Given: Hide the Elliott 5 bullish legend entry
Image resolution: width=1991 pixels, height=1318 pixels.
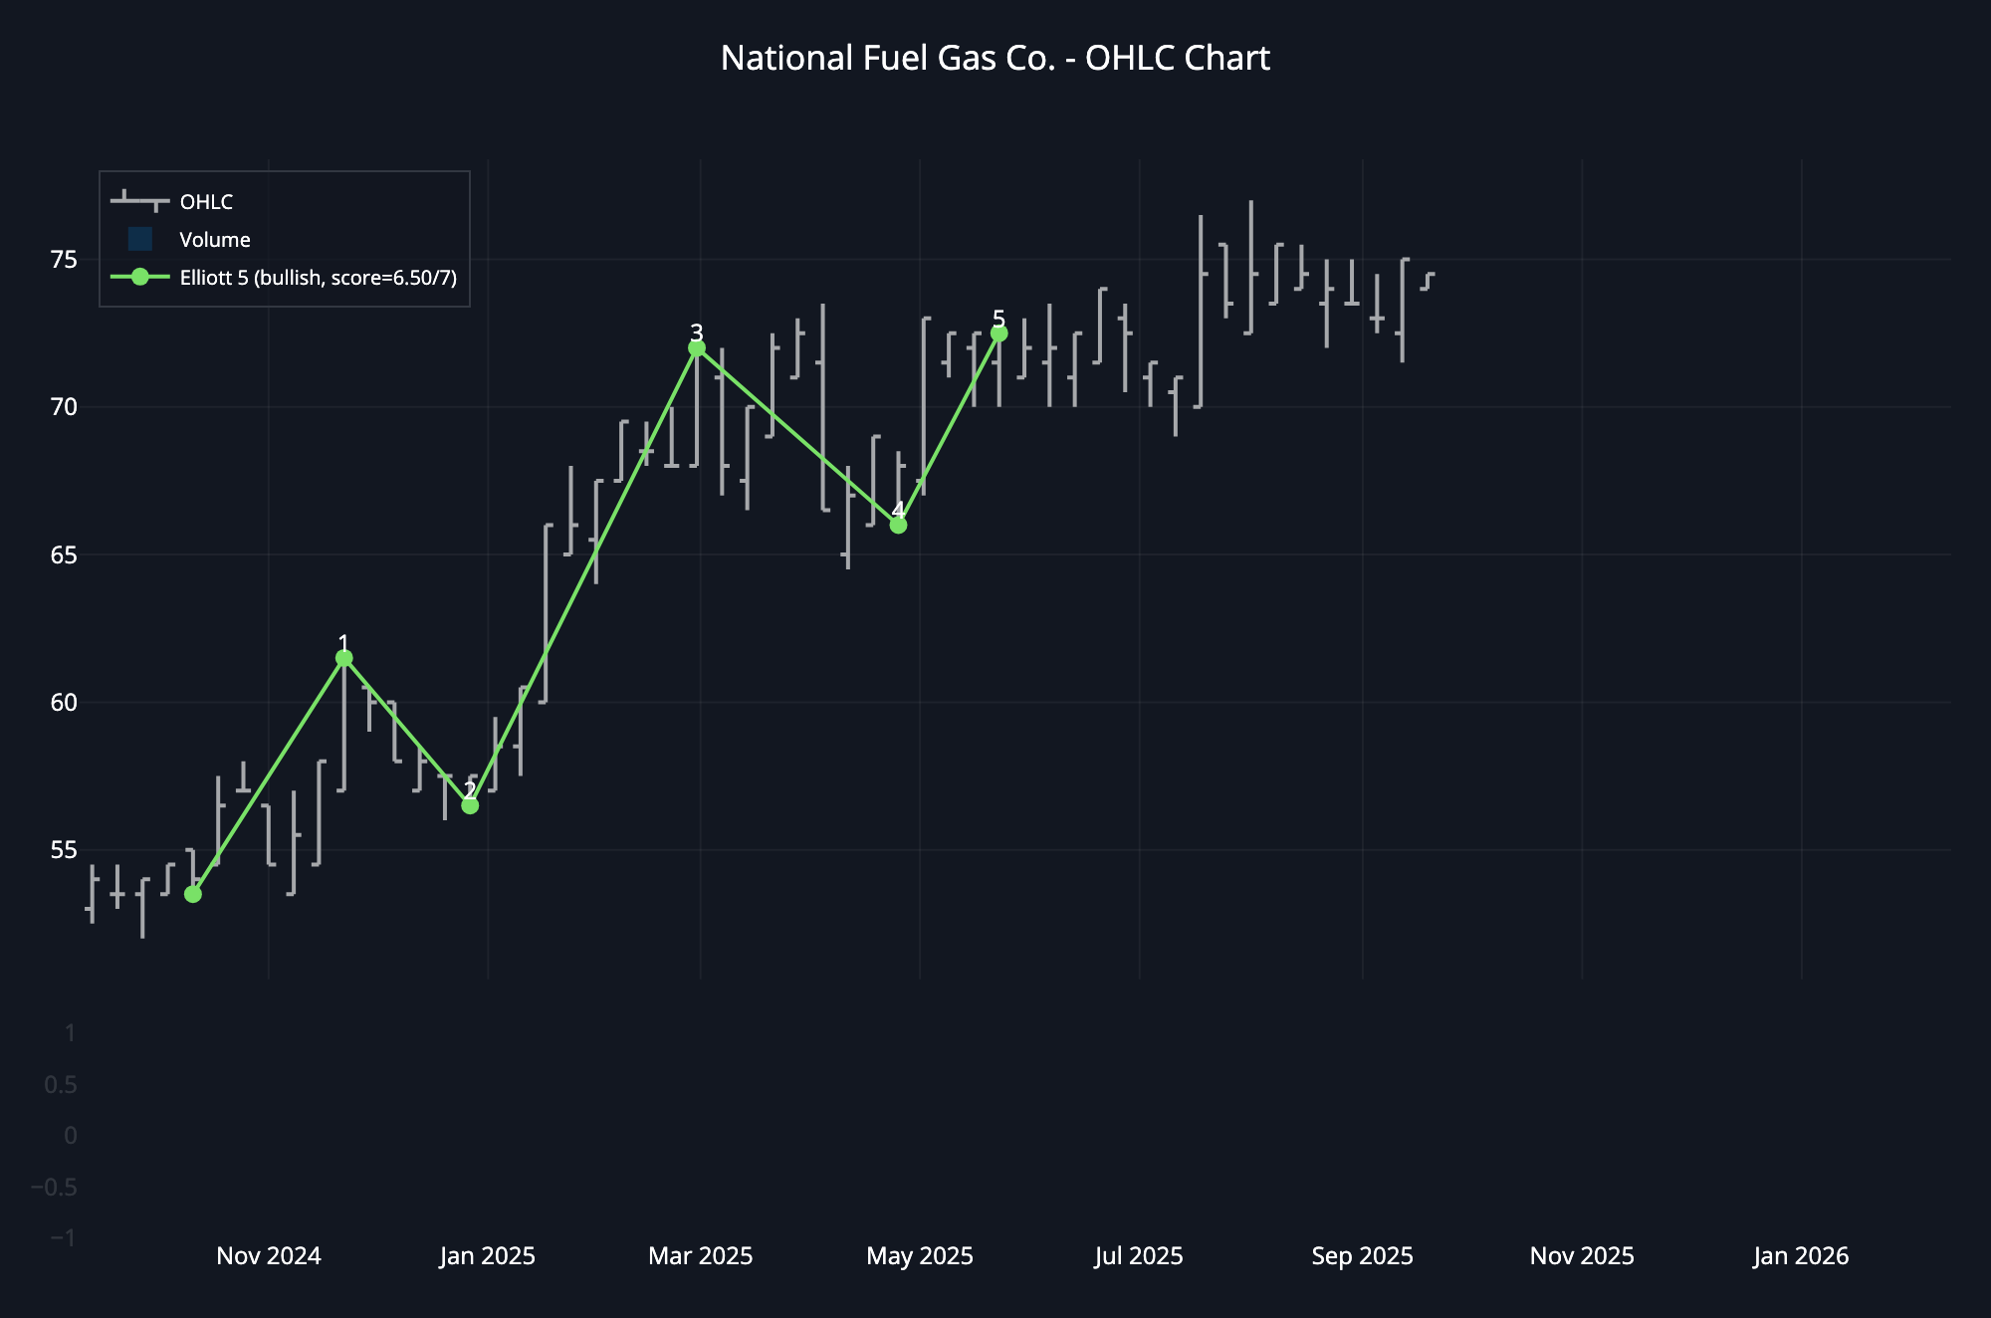Looking at the screenshot, I should [x=318, y=278].
